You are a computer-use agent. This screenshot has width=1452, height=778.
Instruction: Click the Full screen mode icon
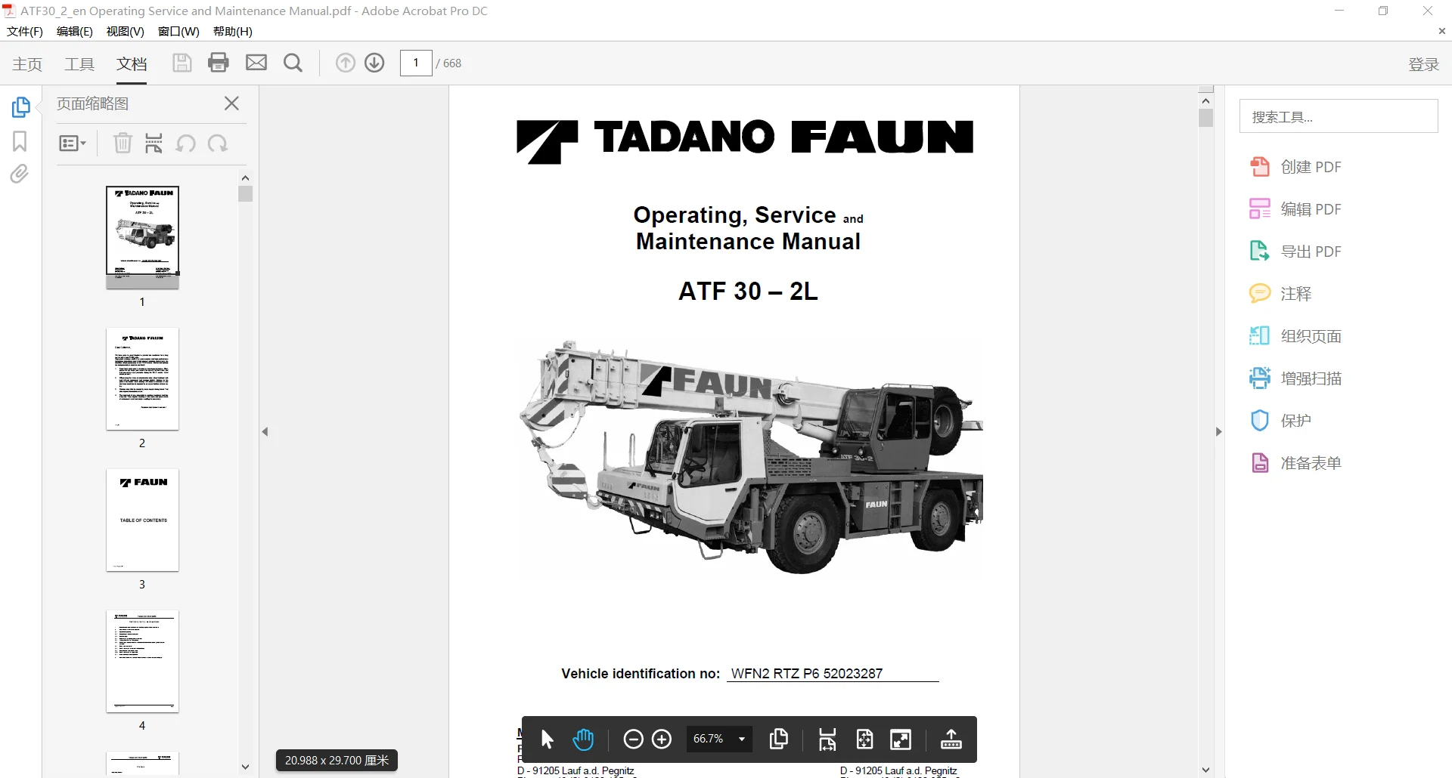[901, 739]
